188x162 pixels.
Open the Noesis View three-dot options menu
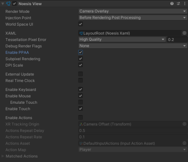(x=185, y=4)
